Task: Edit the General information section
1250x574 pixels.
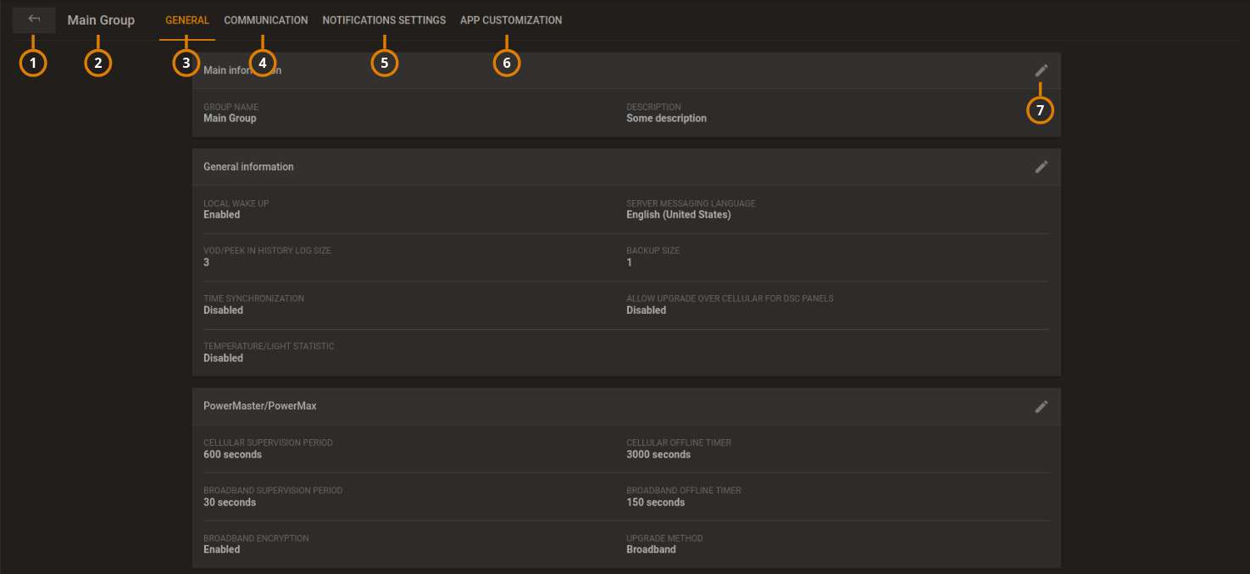Action: [1042, 166]
